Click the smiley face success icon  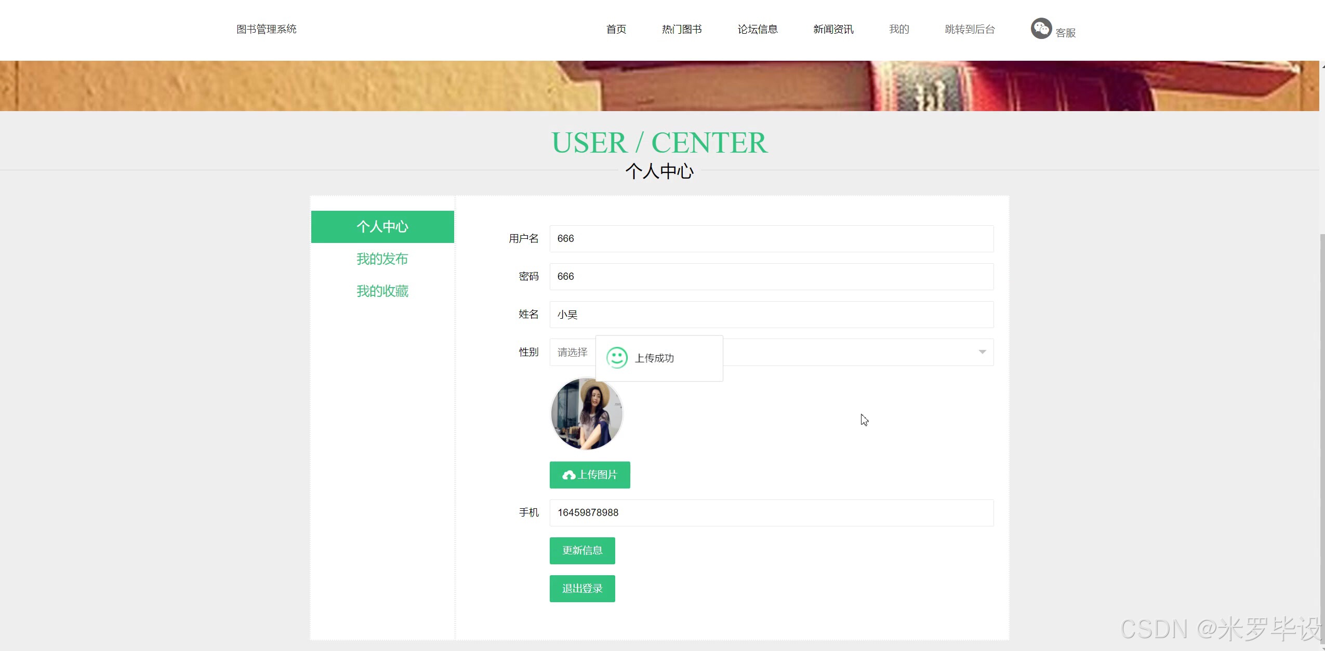click(x=617, y=358)
